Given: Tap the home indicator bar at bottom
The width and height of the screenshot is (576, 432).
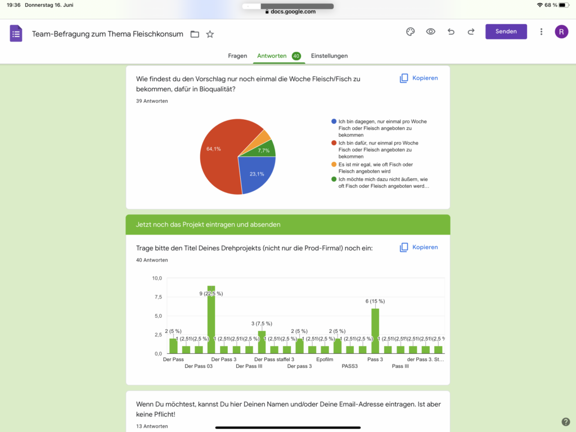Looking at the screenshot, I should (x=288, y=427).
